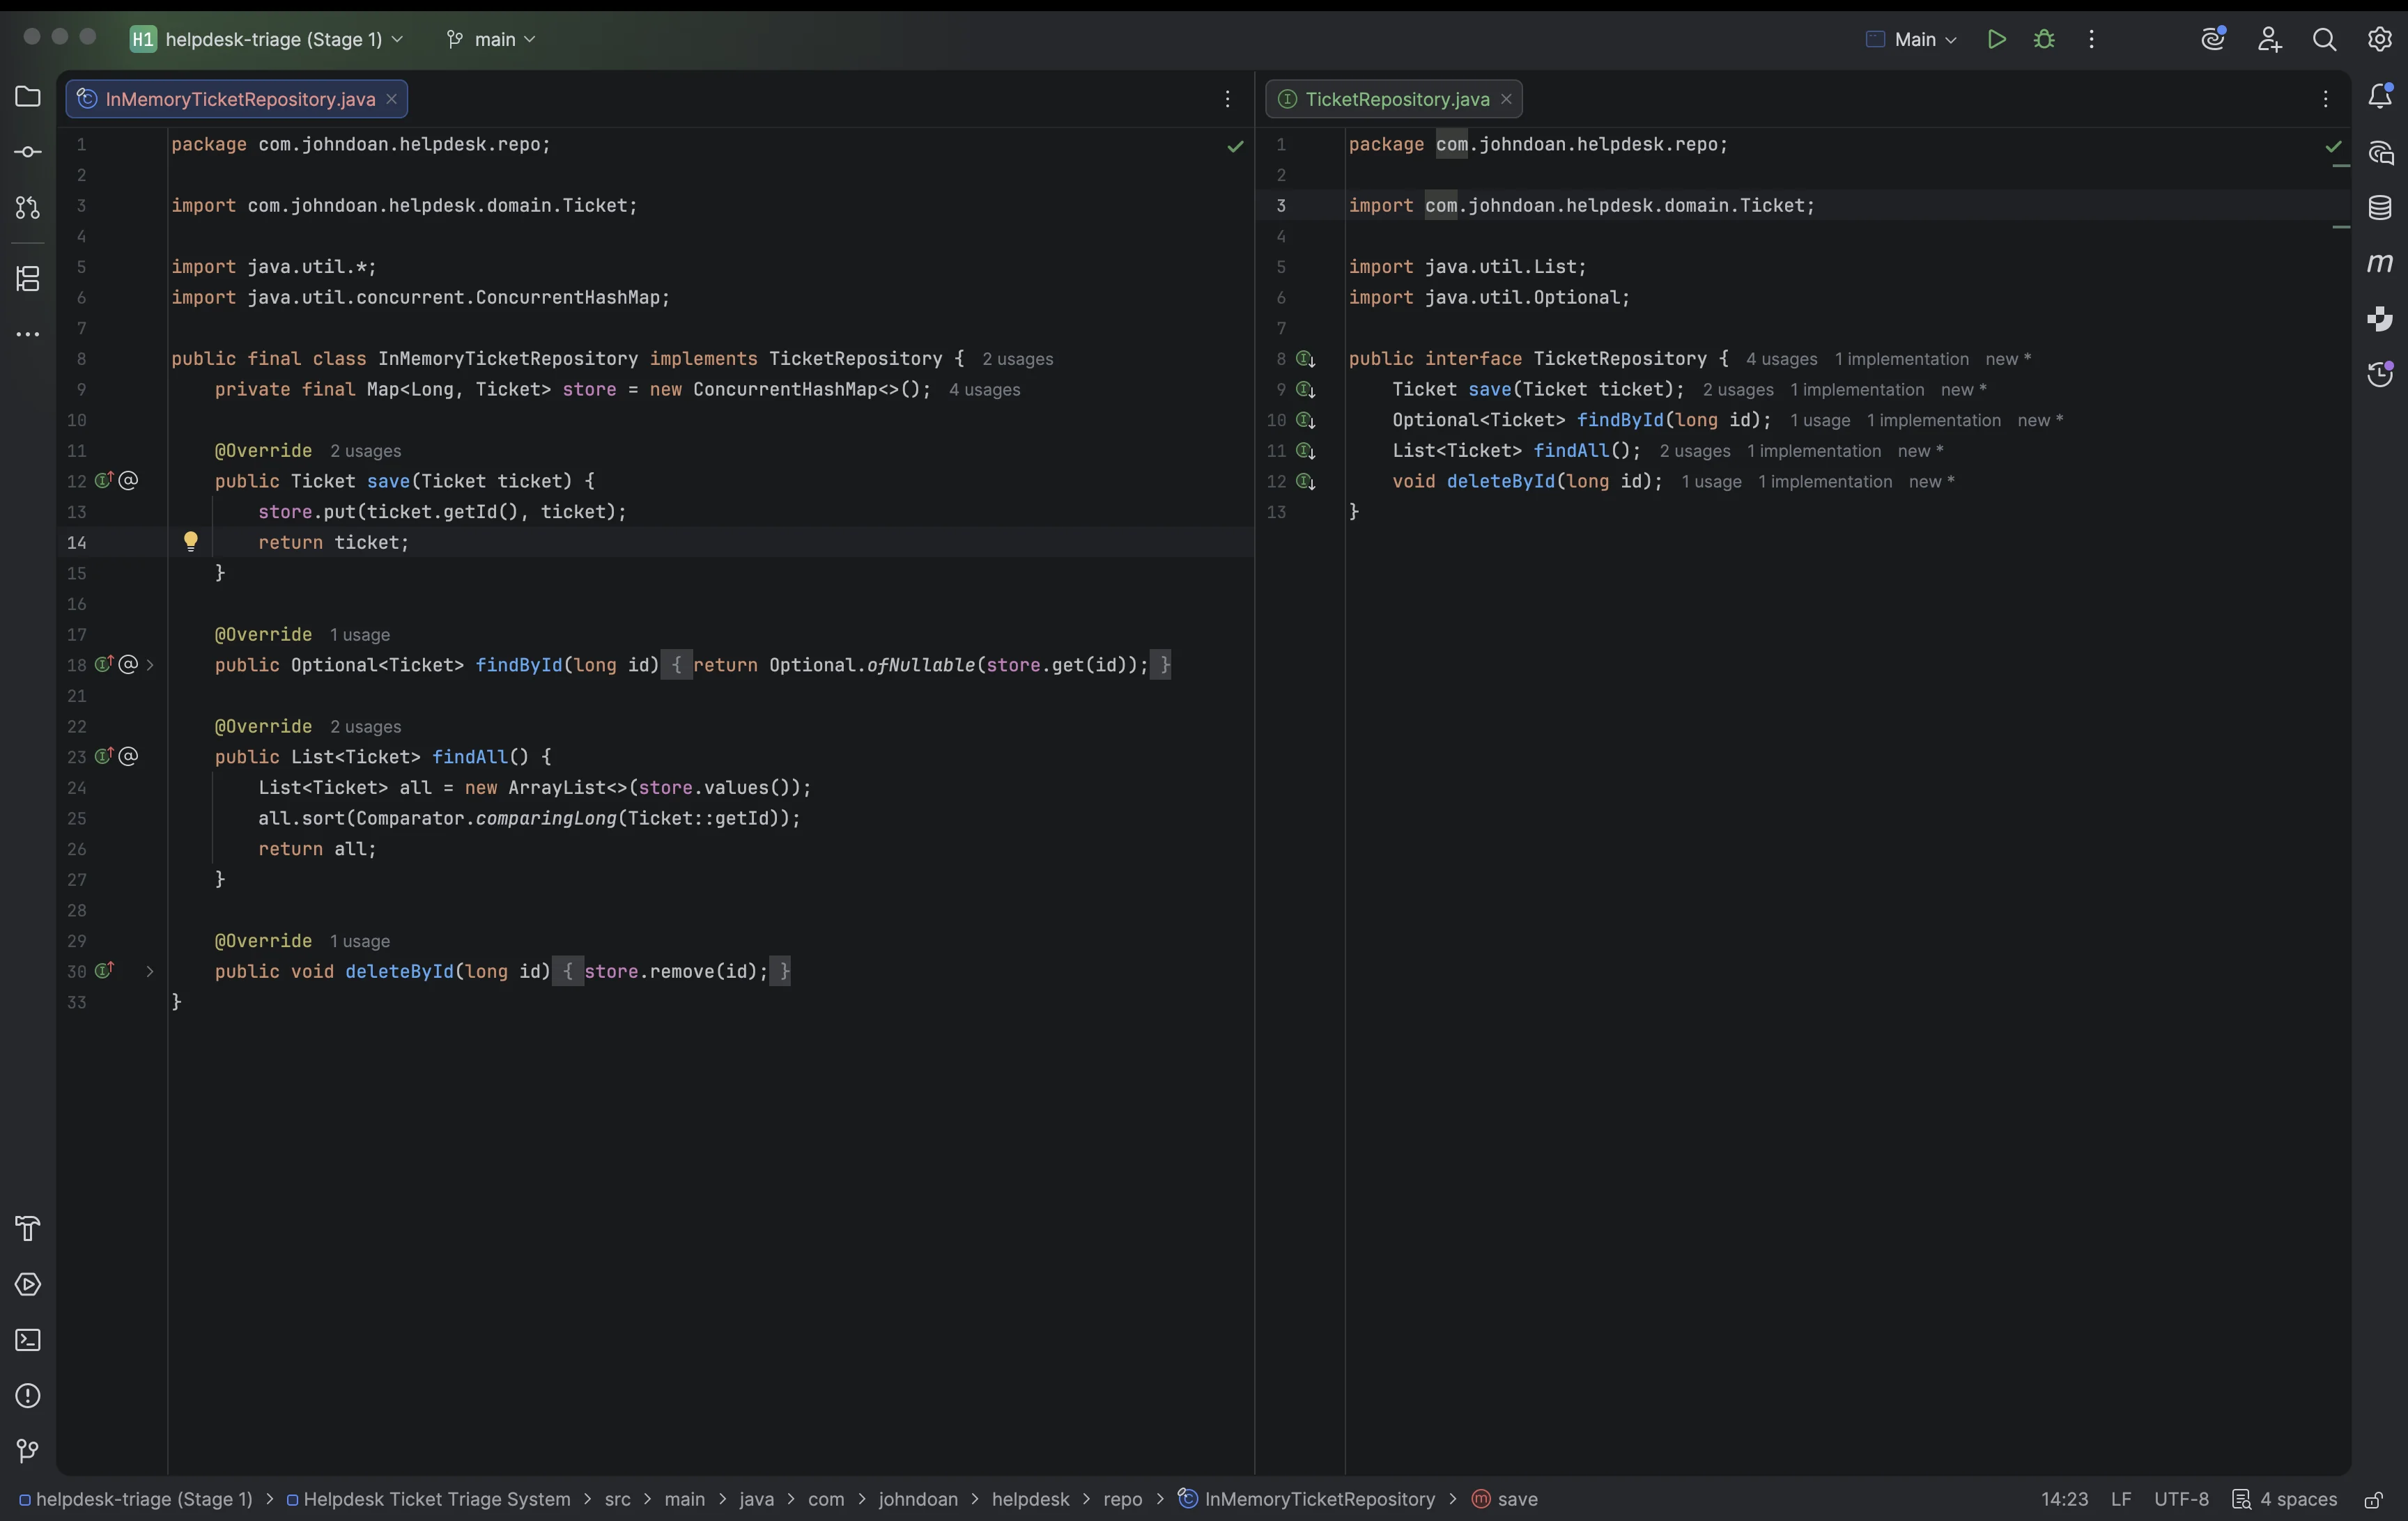Screen dimensions: 2408x1521
Task: Run the Main configuration
Action: [x=1996, y=39]
